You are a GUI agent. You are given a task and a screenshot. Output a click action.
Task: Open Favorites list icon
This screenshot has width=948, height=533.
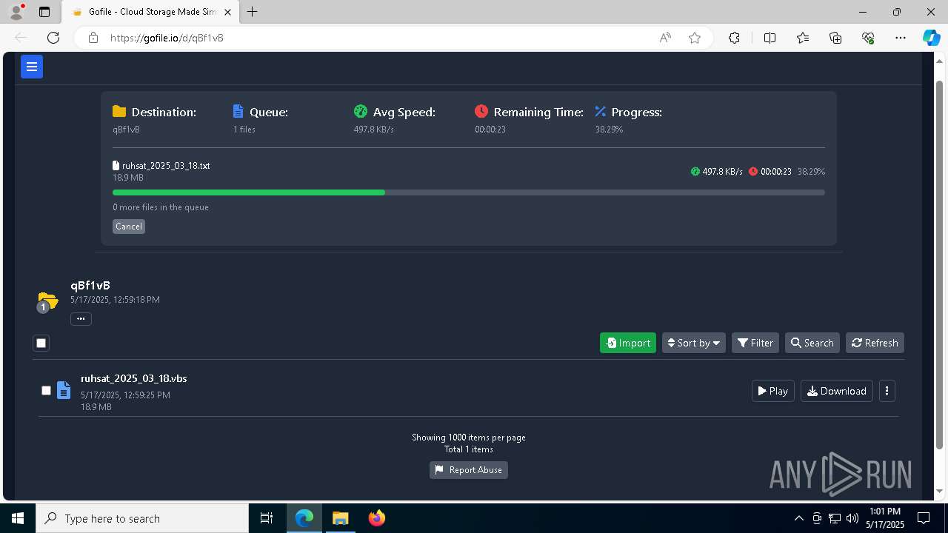click(x=803, y=38)
